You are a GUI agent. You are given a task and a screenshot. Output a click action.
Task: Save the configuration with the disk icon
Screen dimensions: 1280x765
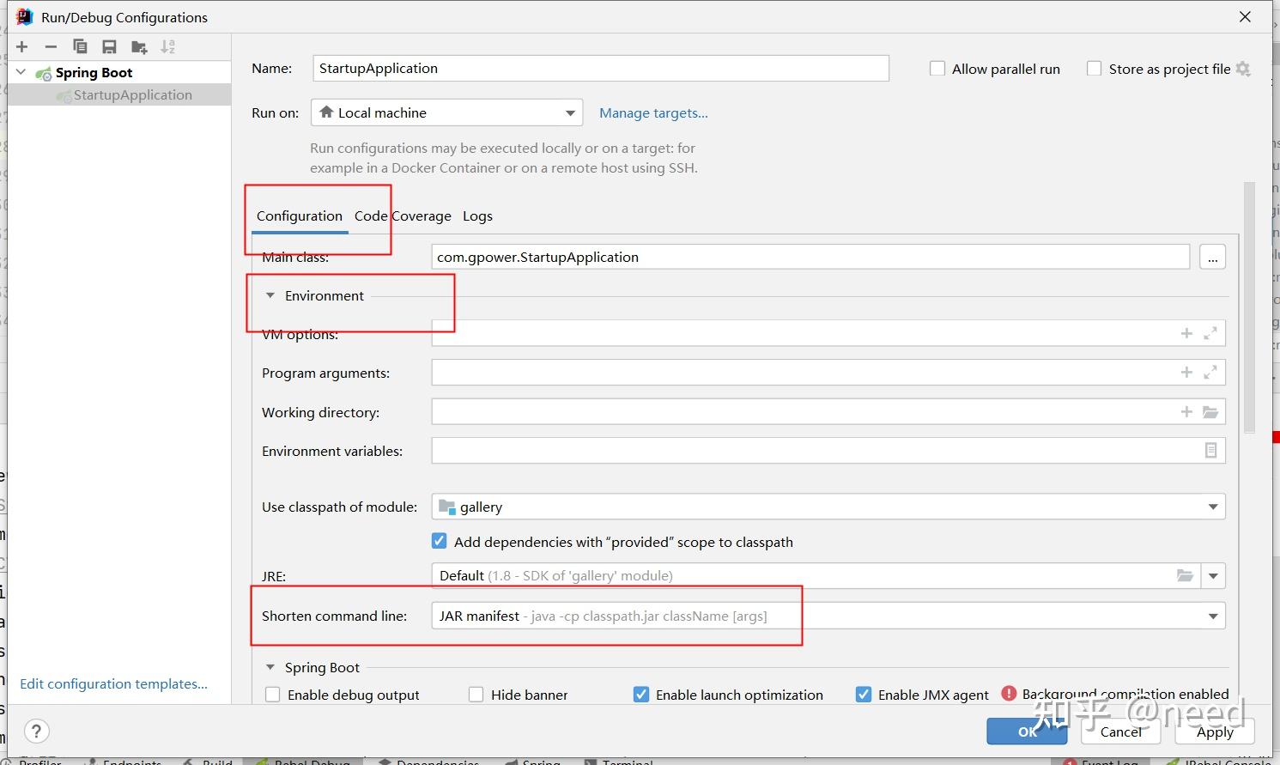pos(109,46)
